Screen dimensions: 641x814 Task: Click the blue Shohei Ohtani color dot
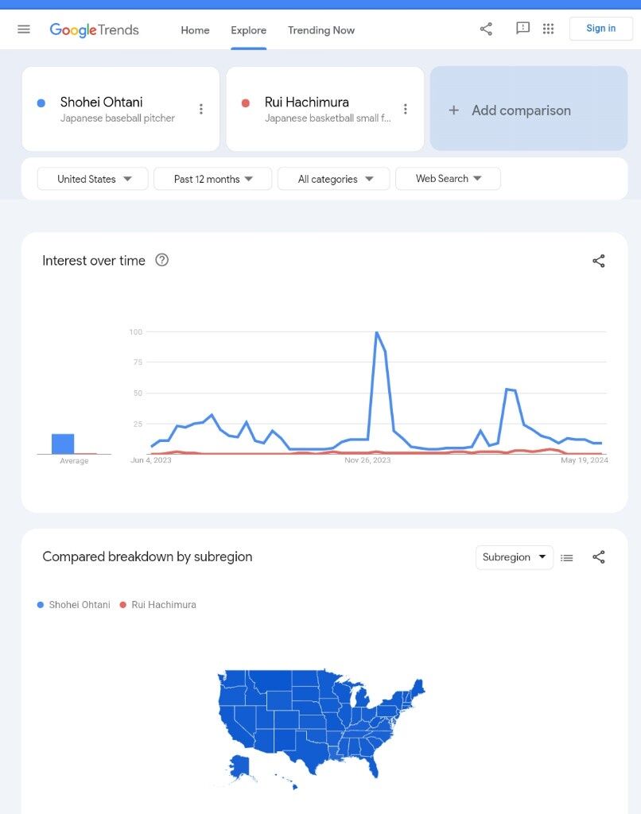coord(41,103)
